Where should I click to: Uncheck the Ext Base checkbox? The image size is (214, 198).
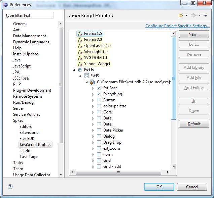(x=99, y=88)
